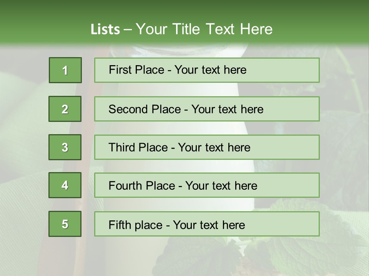Click the word 'Fourth' in list item four
The height and width of the screenshot is (276, 369).
(124, 186)
